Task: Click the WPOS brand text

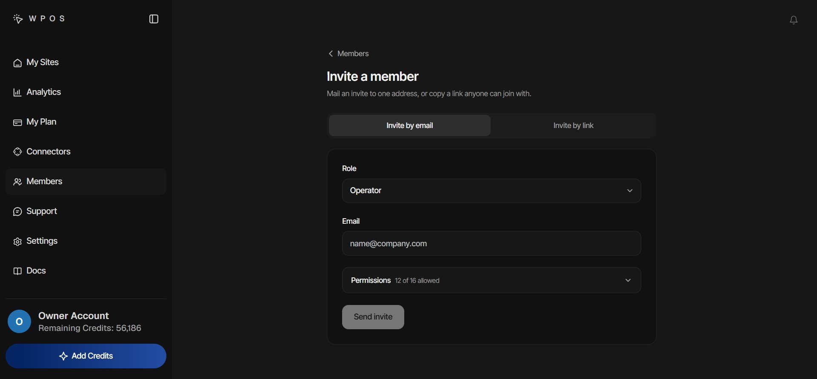Action: tap(47, 19)
